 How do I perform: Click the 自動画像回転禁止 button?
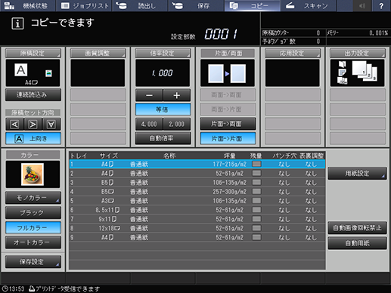(357, 228)
